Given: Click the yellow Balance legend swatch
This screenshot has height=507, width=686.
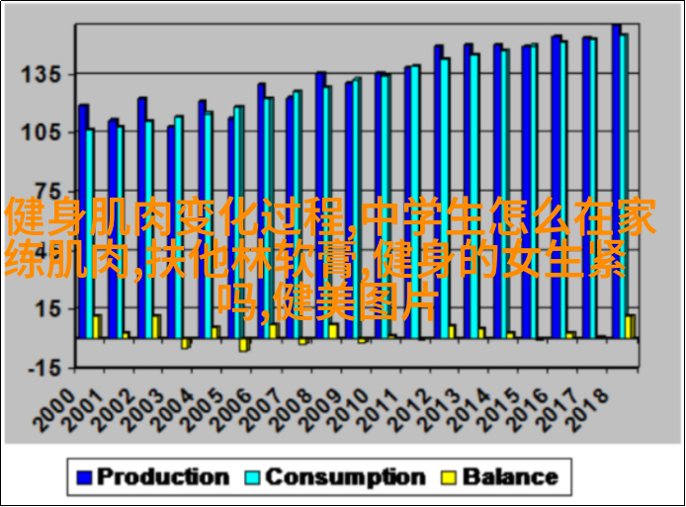Looking at the screenshot, I should click(450, 477).
